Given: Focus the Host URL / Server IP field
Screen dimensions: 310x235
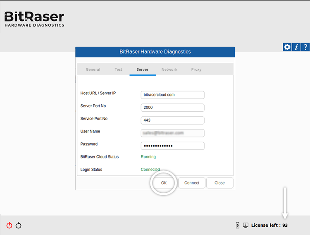Looking at the screenshot, I should [x=172, y=95].
